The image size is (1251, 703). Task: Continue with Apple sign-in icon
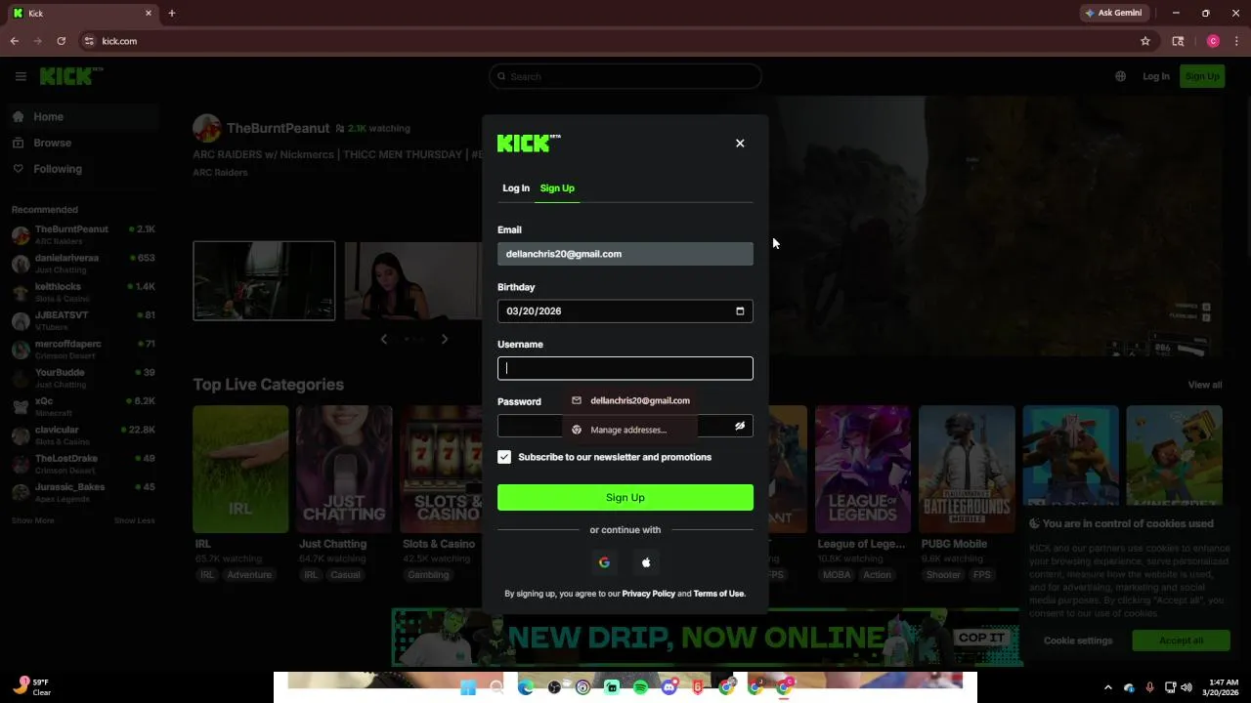(646, 562)
